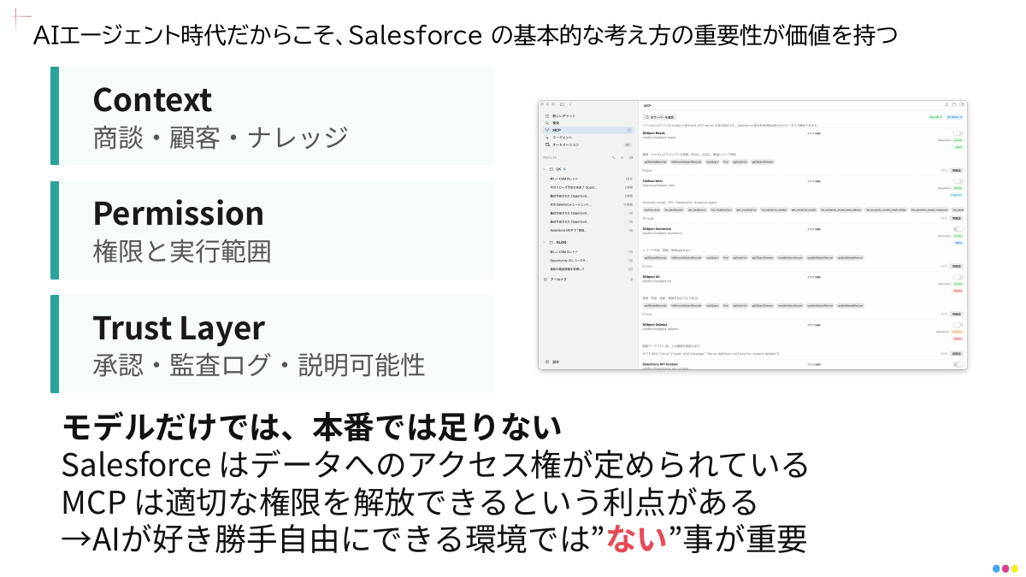
Task: Click soqlQuery chip in SObject Reads card
Action: [712, 162]
